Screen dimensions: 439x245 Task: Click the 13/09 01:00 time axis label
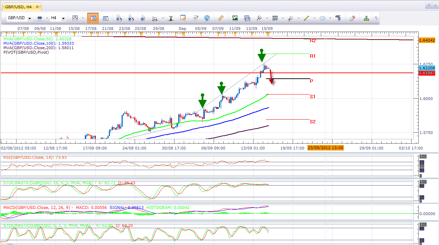pyautogui.click(x=252, y=148)
